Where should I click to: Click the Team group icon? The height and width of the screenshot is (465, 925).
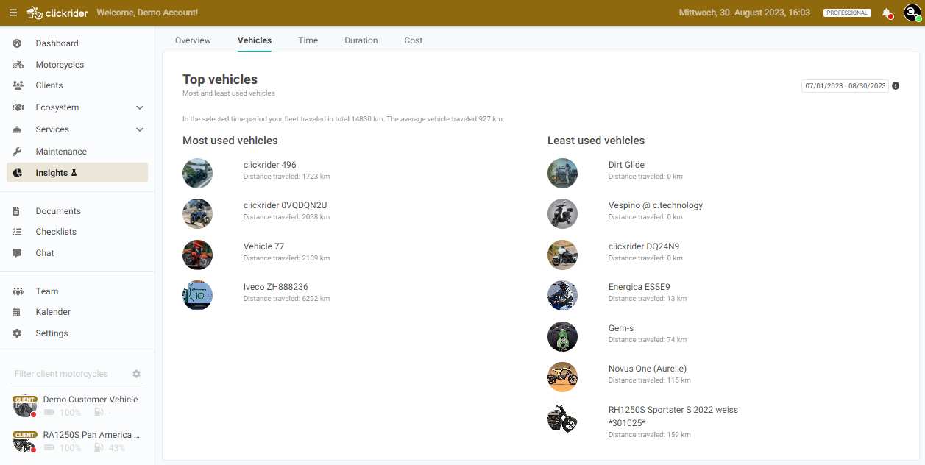click(18, 291)
